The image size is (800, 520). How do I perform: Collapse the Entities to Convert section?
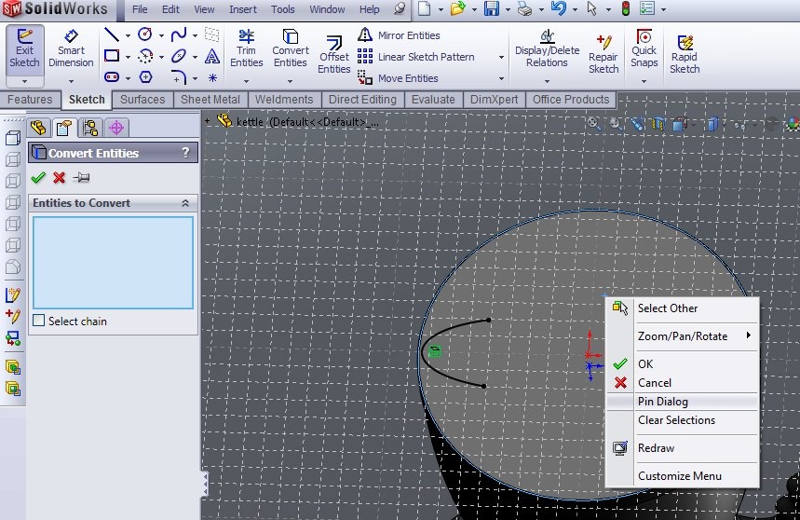(184, 203)
